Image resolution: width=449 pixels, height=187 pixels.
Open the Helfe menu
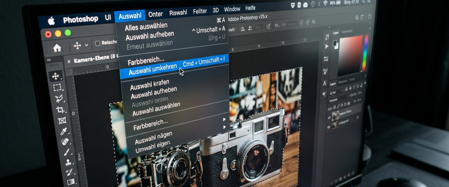point(250,8)
